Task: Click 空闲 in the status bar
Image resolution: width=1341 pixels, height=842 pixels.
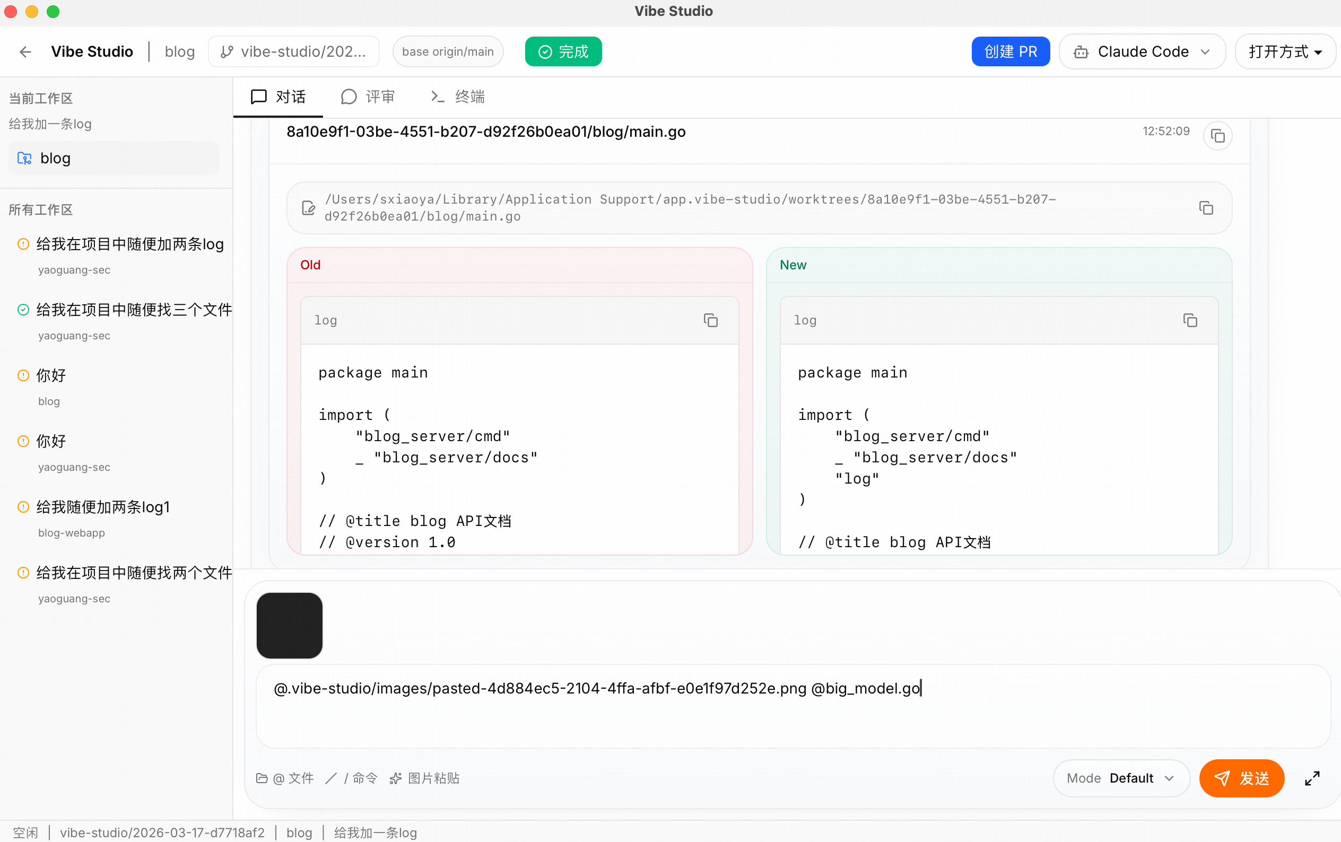Action: 25,832
